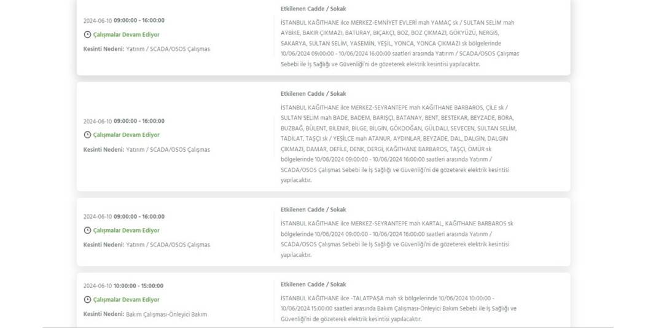Click the clock icon in the Seyrantepe Çile sk outage card
656x328 pixels.
click(x=87, y=135)
